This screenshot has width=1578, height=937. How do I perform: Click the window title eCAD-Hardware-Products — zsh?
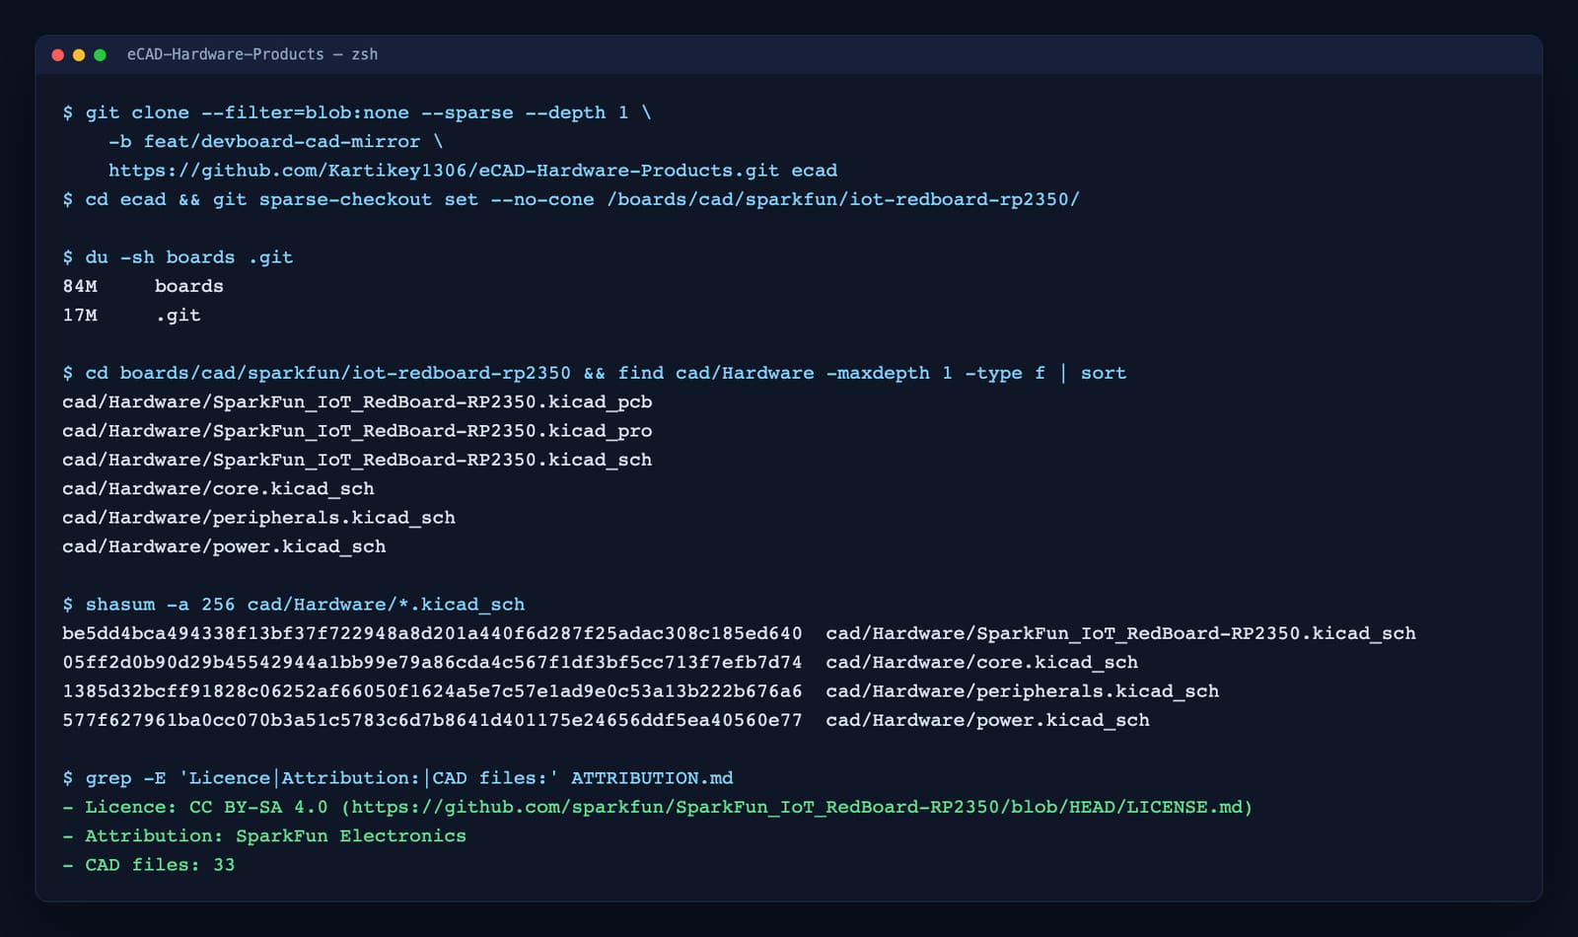(x=252, y=54)
